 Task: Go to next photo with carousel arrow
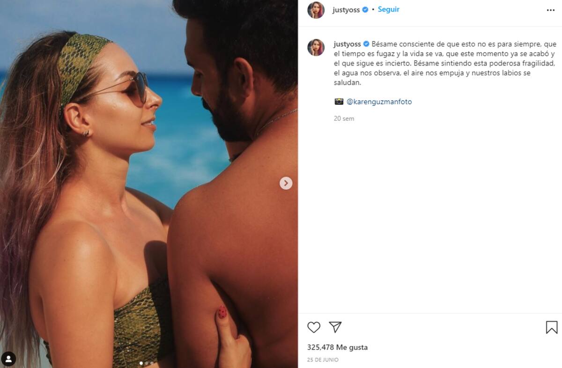pyautogui.click(x=286, y=183)
